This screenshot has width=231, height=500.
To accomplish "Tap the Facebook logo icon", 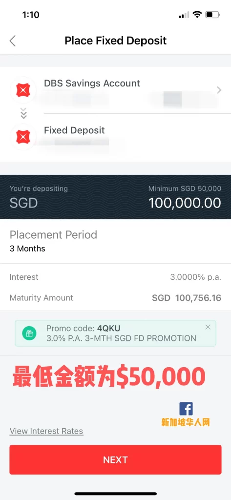I will click(186, 409).
